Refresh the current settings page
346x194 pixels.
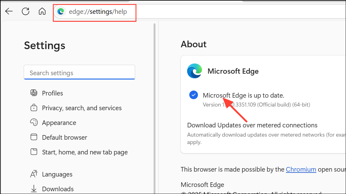pos(26,11)
